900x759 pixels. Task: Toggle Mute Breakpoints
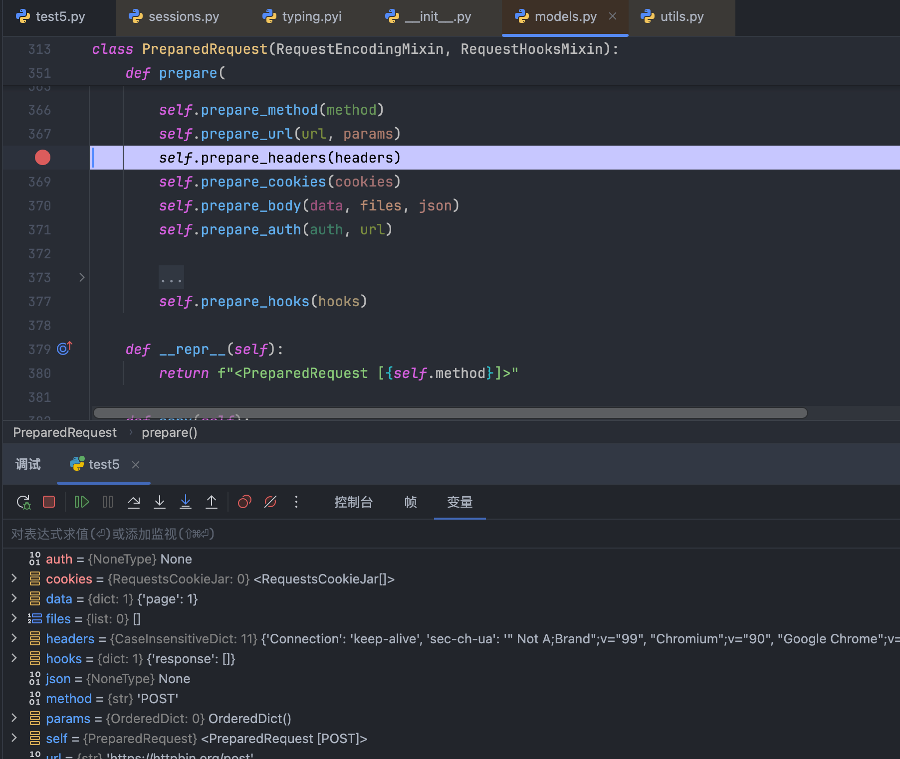[x=270, y=502]
